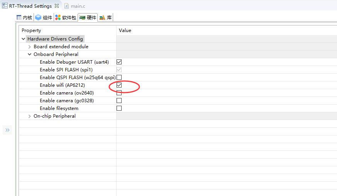Click the RT-Thread Settings editor tab icon
Image resolution: width=337 pixels, height=196 pixels.
(x=5, y=6)
